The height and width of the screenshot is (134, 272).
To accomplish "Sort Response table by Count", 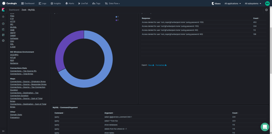I will pyautogui.click(x=256, y=18).
